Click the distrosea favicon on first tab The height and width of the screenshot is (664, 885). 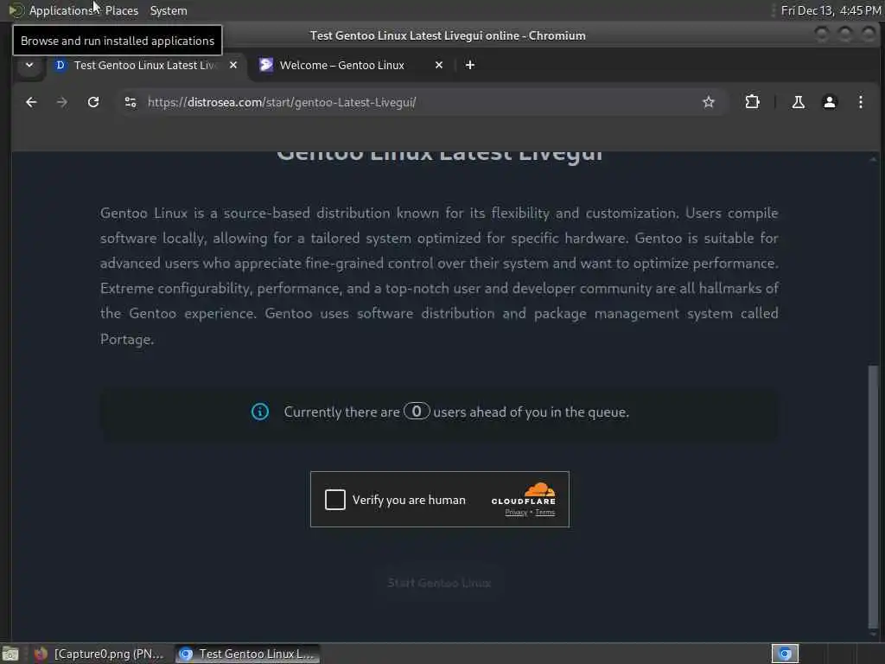pyautogui.click(x=60, y=65)
